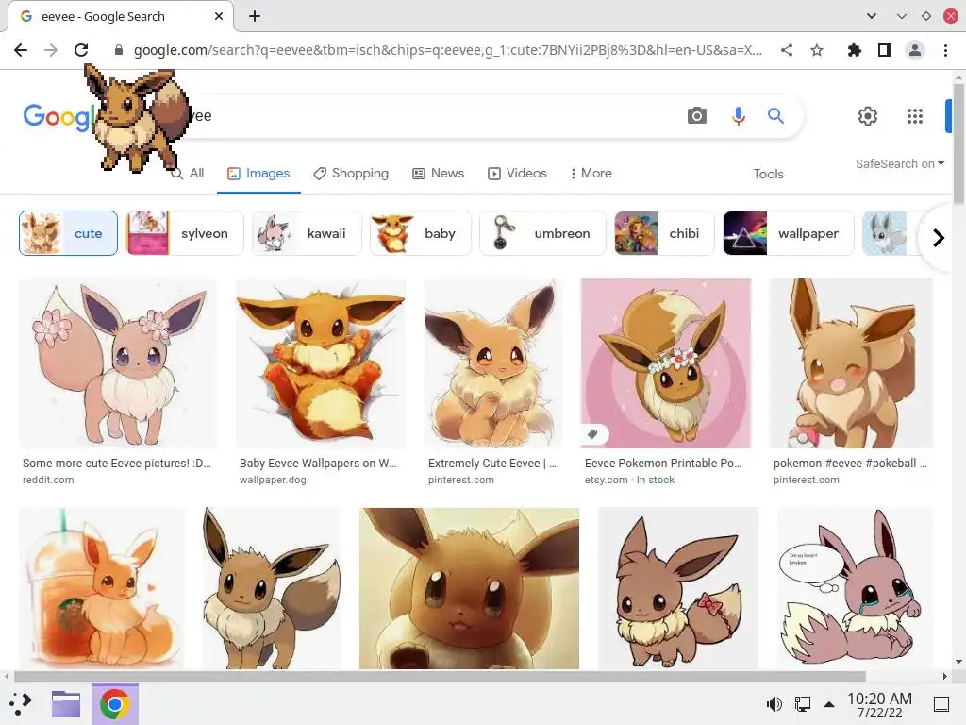Apply the sylveon filter chip

(185, 233)
